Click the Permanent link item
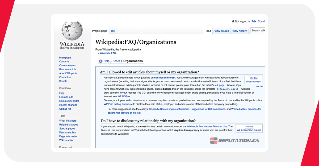 coord(68,133)
